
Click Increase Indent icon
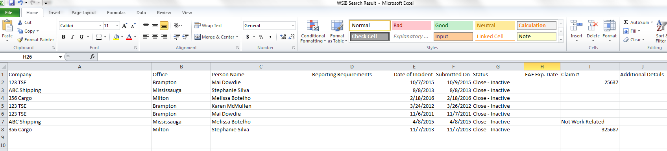coord(186,37)
